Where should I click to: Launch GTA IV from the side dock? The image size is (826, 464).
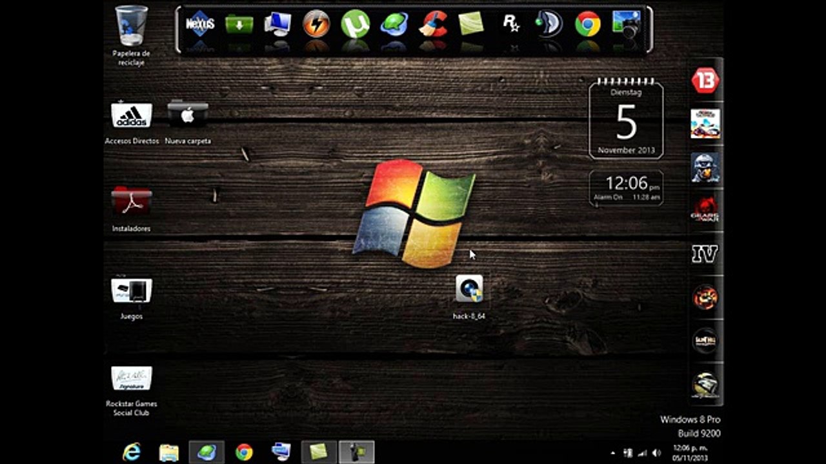coord(705,254)
